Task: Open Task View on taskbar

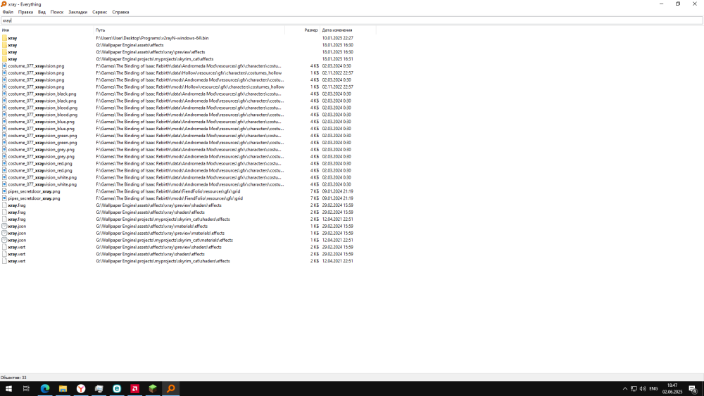Action: coord(26,389)
